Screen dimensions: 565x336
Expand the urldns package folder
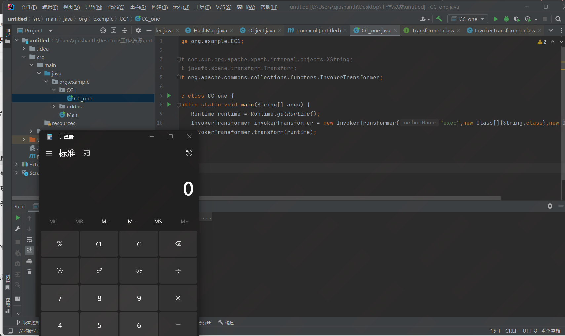click(54, 106)
